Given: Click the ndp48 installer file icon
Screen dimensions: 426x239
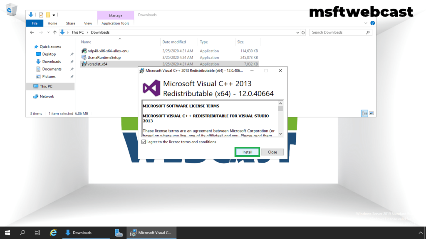Looking at the screenshot, I should [84, 51].
